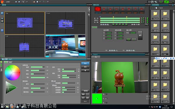
Task: Select camera preset button 5
Action: pyautogui.click(x=123, y=9)
